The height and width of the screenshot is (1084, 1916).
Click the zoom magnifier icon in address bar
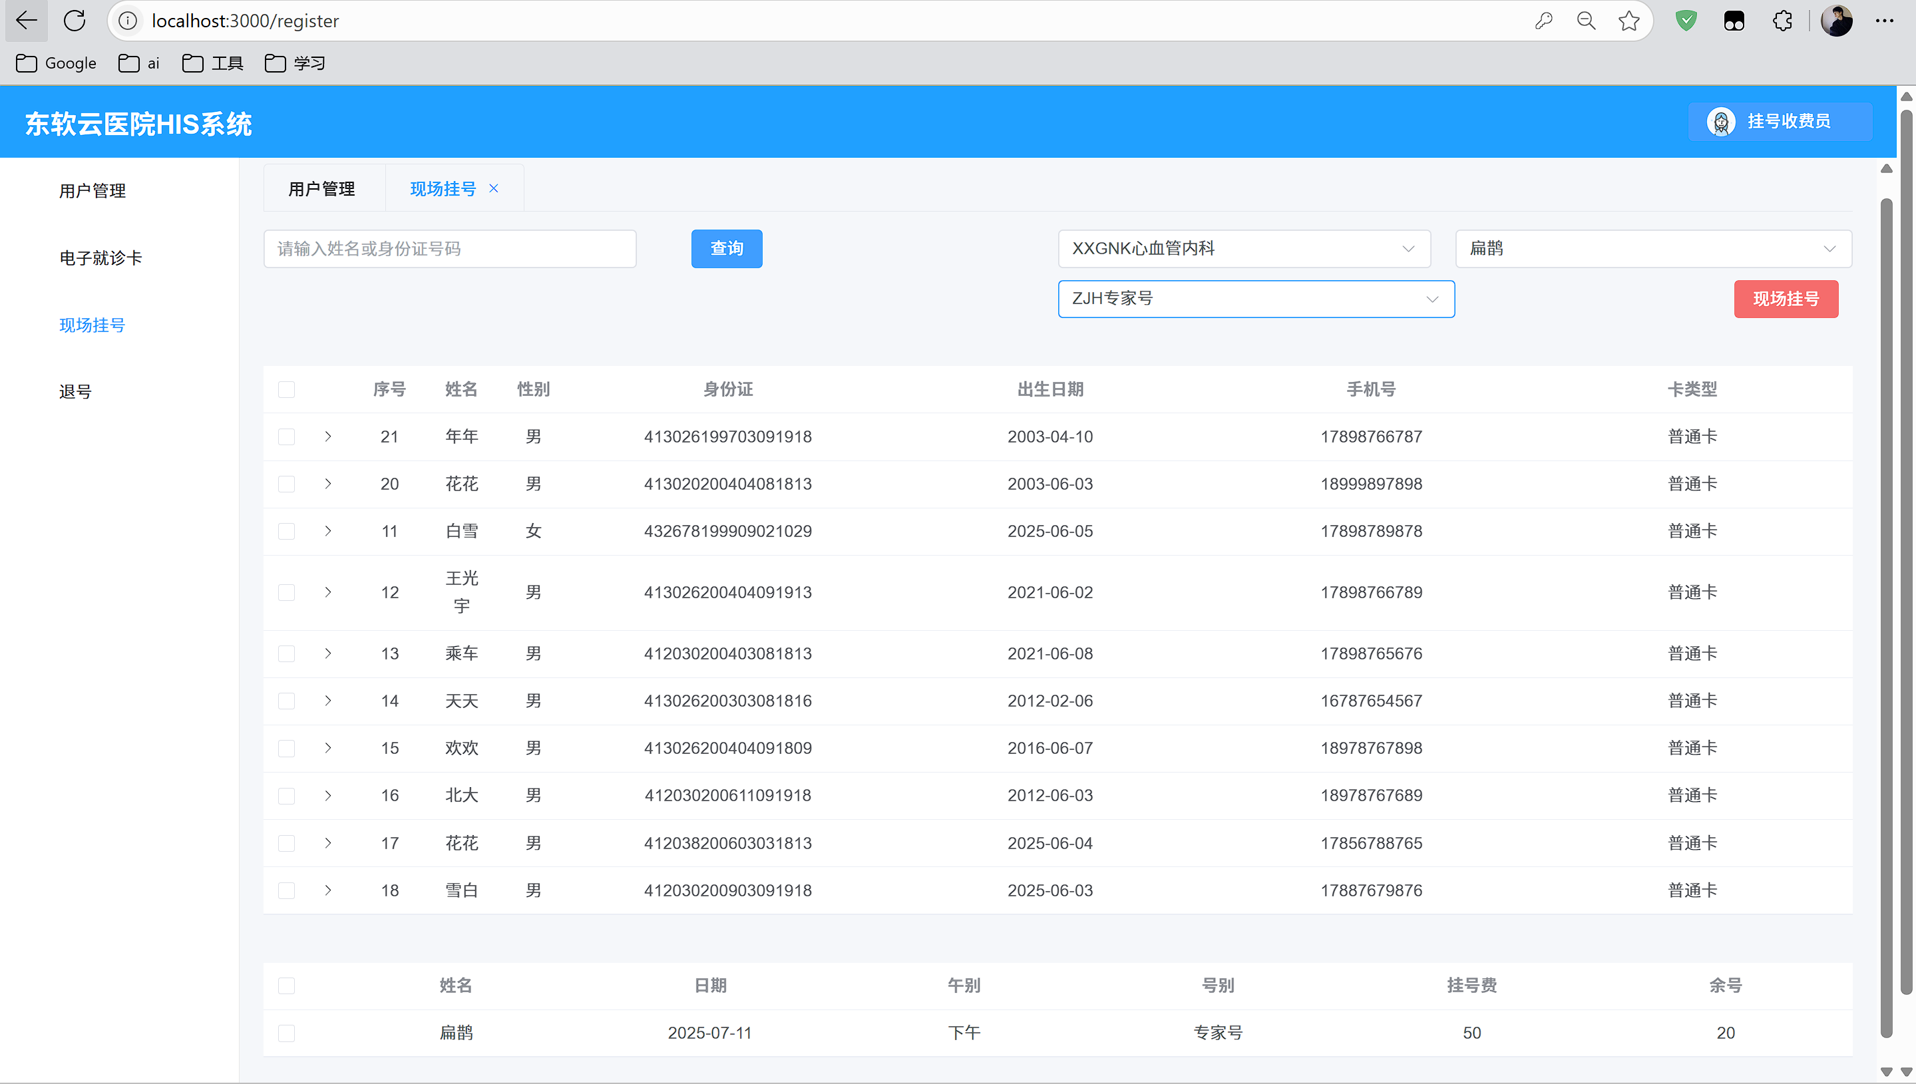tap(1585, 21)
